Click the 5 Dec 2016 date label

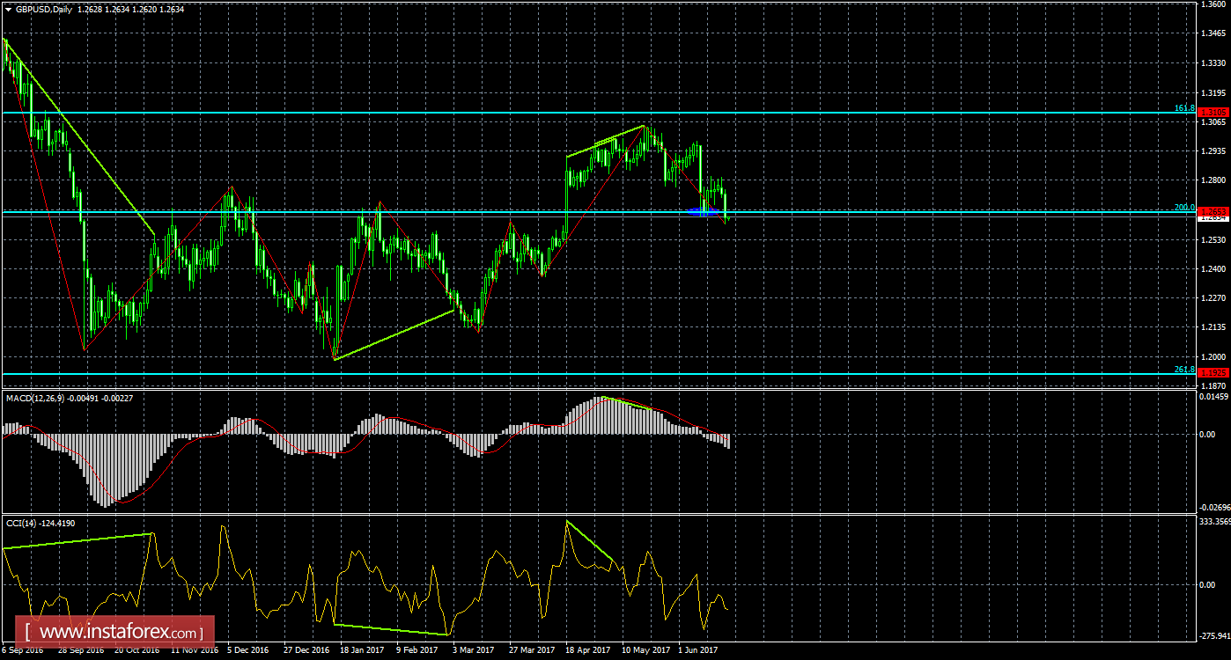(x=247, y=650)
